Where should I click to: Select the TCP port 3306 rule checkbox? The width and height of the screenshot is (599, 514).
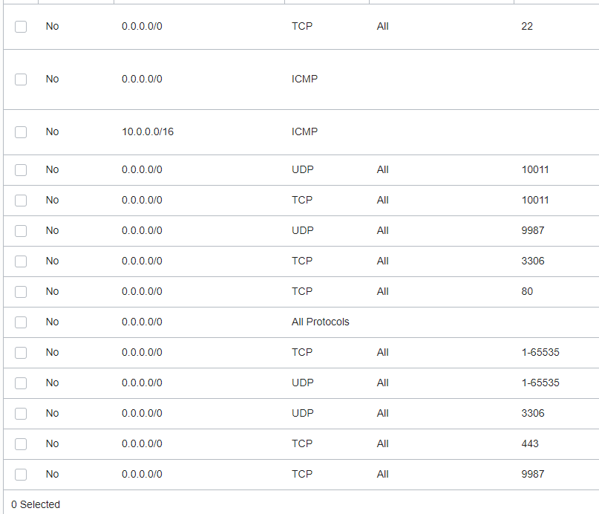(21, 261)
